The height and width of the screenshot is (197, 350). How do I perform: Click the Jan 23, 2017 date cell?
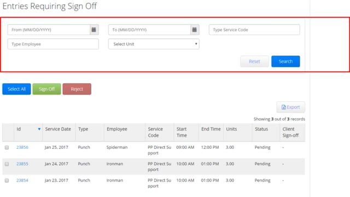tap(56, 180)
